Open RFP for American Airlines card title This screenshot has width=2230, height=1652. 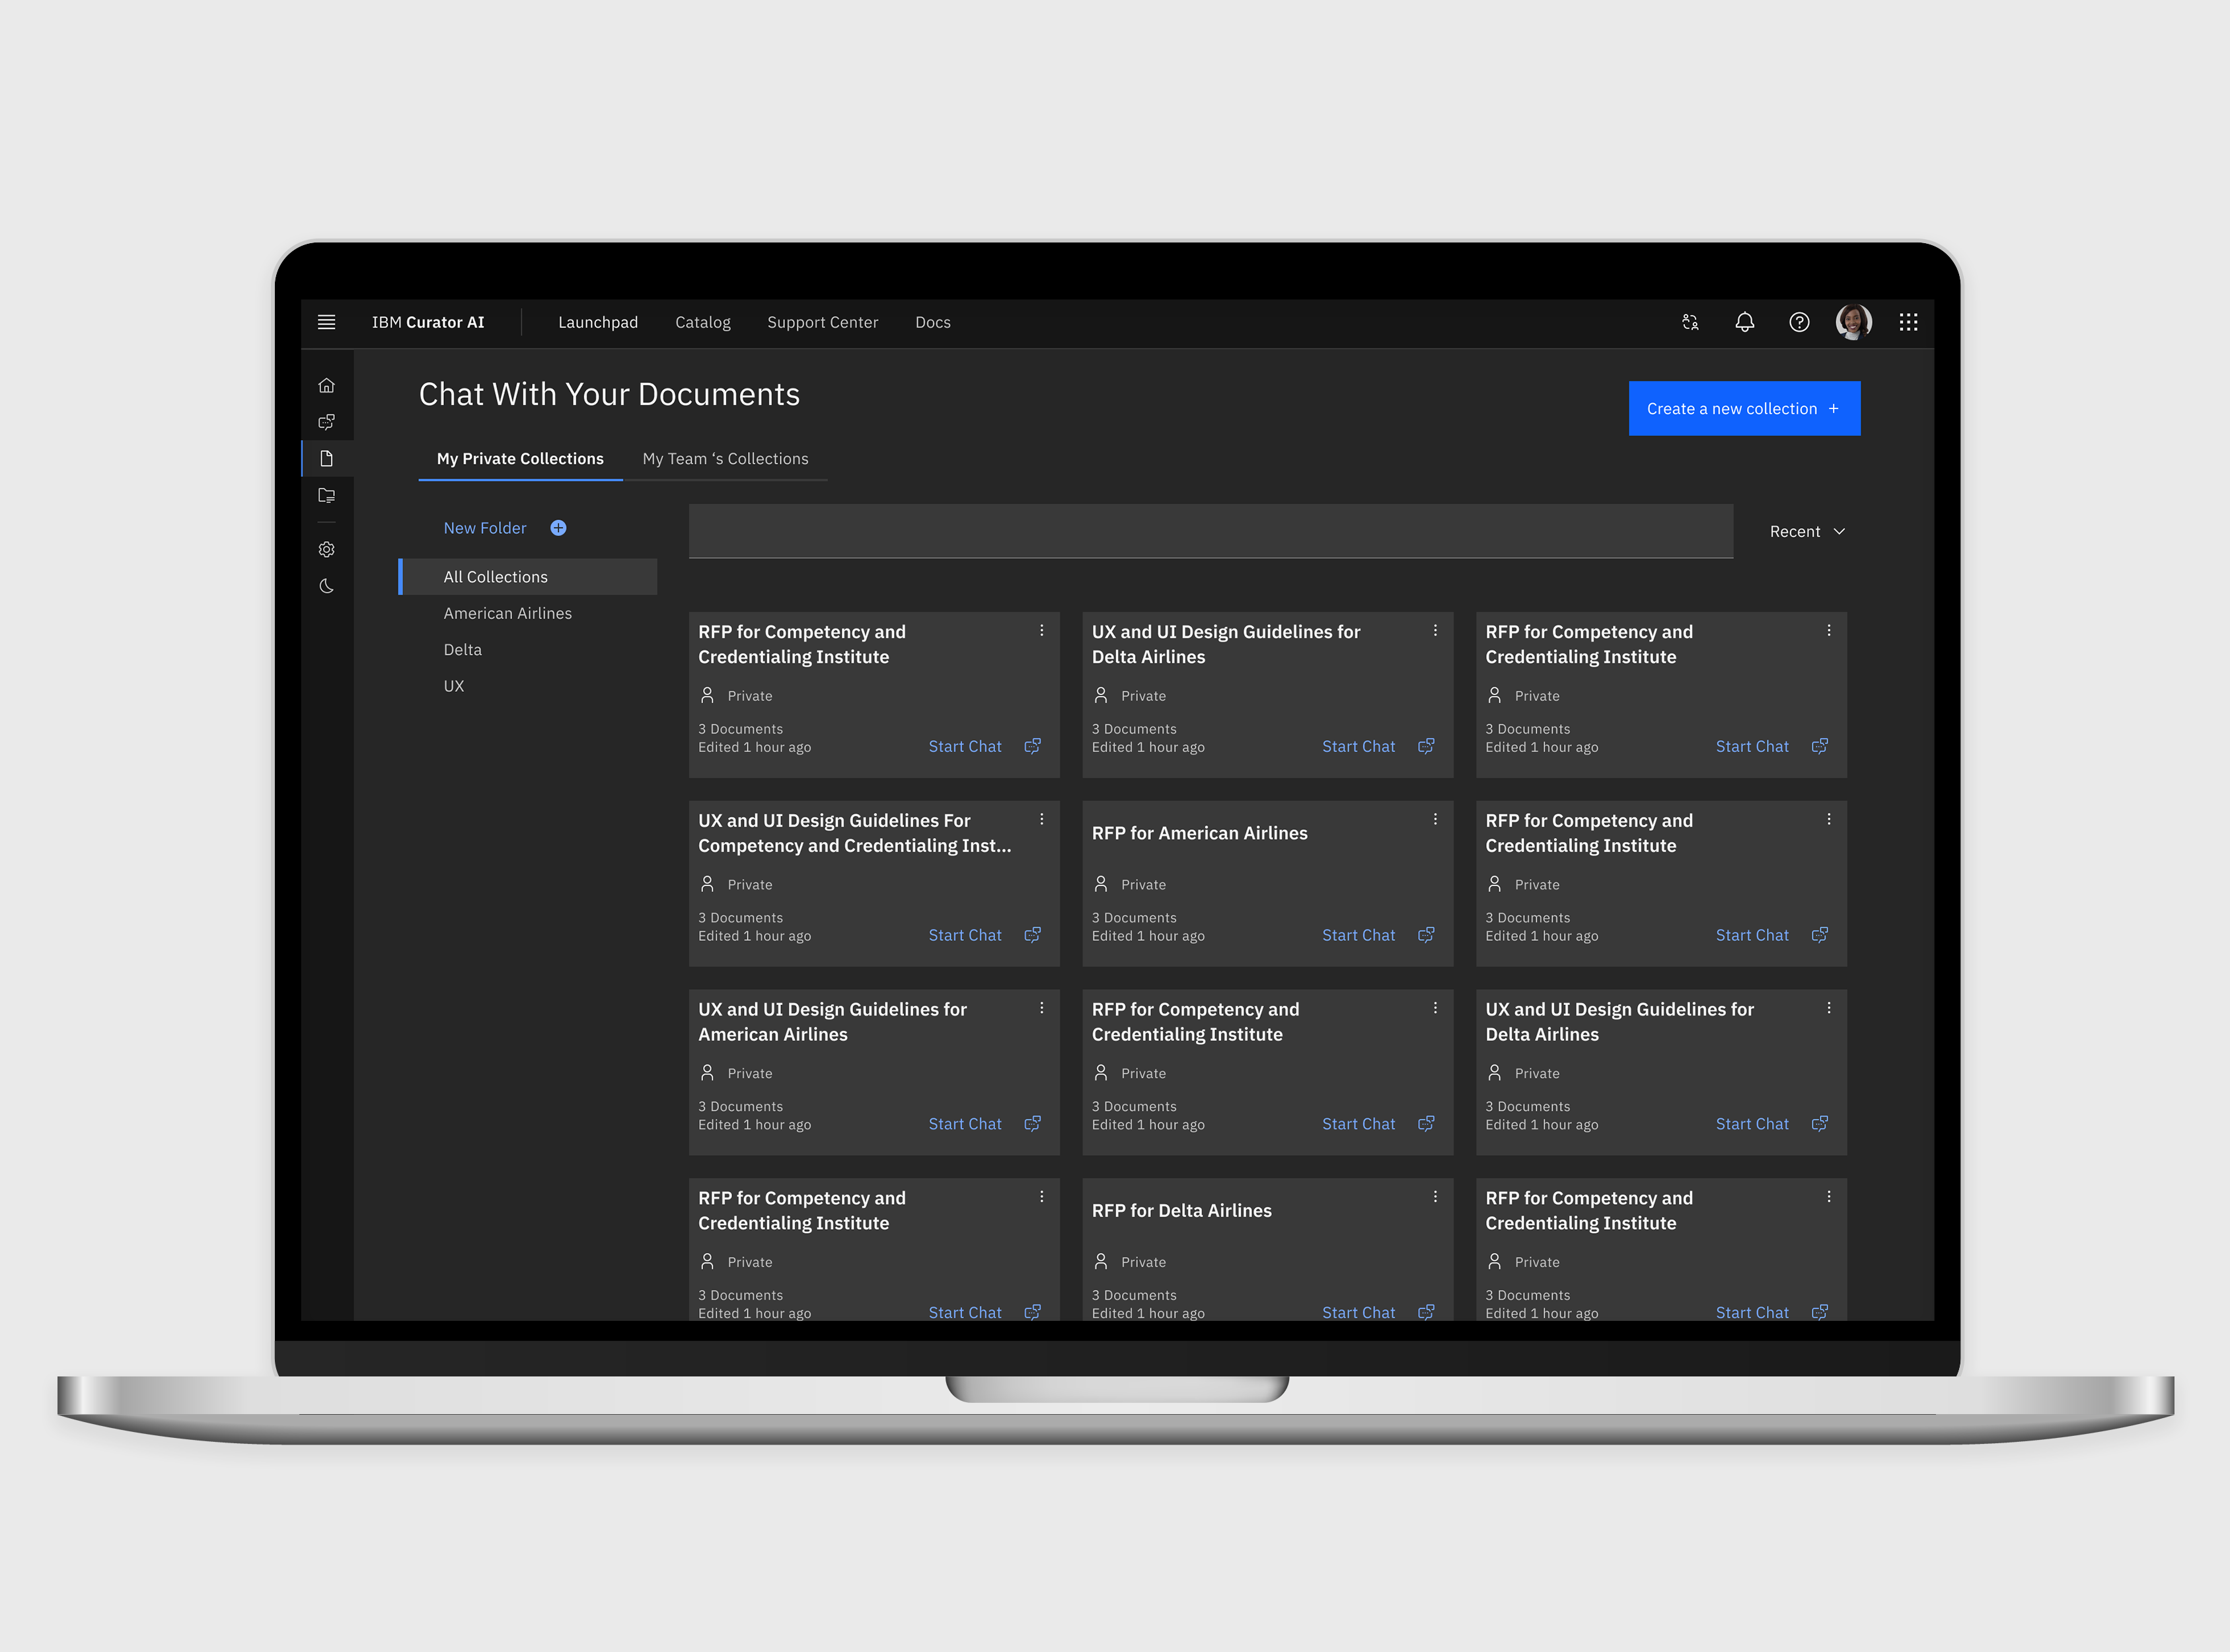coord(1199,833)
